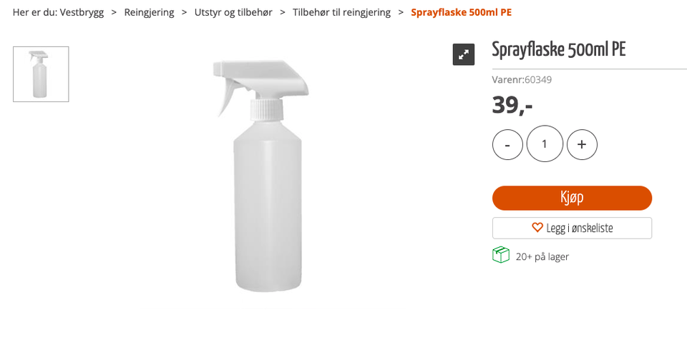Open fullscreen view of product image
This screenshot has height=352, width=687.
(x=464, y=54)
